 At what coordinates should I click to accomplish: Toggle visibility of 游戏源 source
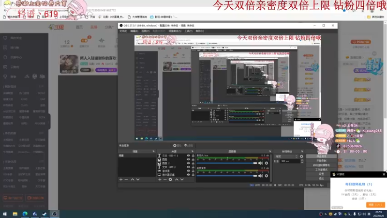(x=188, y=171)
